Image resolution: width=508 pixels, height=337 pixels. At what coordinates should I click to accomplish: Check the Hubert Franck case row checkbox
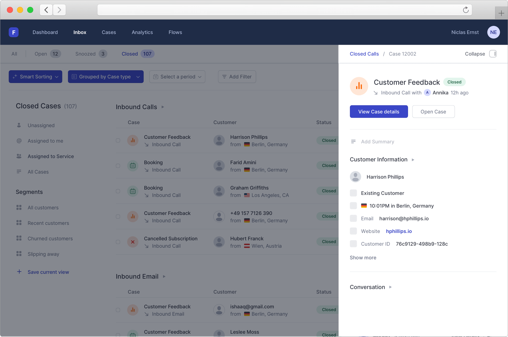coord(118,242)
